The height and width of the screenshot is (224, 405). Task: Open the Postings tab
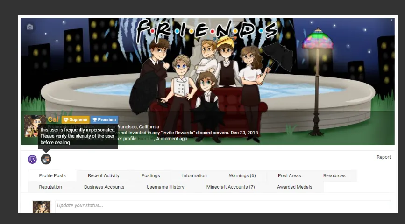coord(150,175)
